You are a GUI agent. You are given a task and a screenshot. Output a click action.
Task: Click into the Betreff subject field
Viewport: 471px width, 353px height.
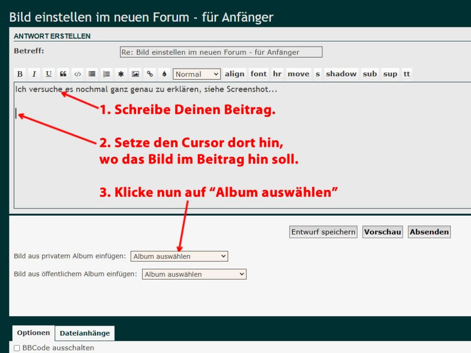click(221, 52)
